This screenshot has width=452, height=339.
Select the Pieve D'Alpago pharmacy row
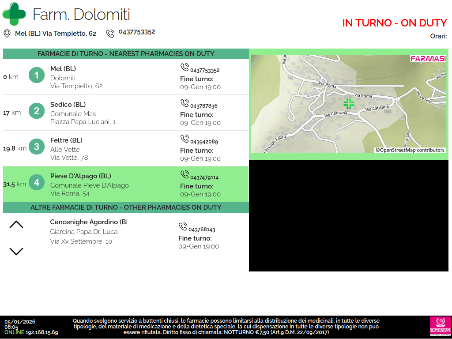tap(126, 184)
